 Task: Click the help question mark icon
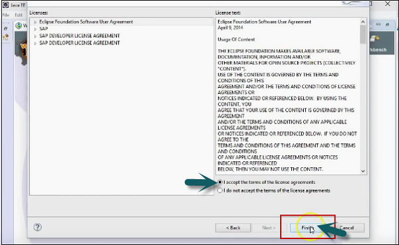37,227
